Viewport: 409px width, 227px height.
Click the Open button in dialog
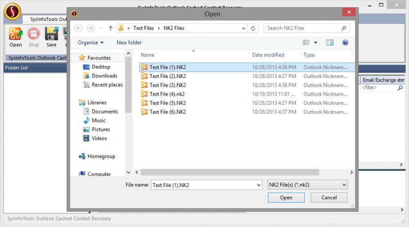click(286, 198)
